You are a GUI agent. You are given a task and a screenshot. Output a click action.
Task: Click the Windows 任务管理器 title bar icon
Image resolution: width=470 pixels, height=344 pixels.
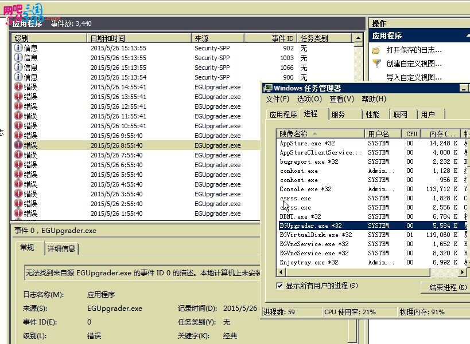coord(267,88)
